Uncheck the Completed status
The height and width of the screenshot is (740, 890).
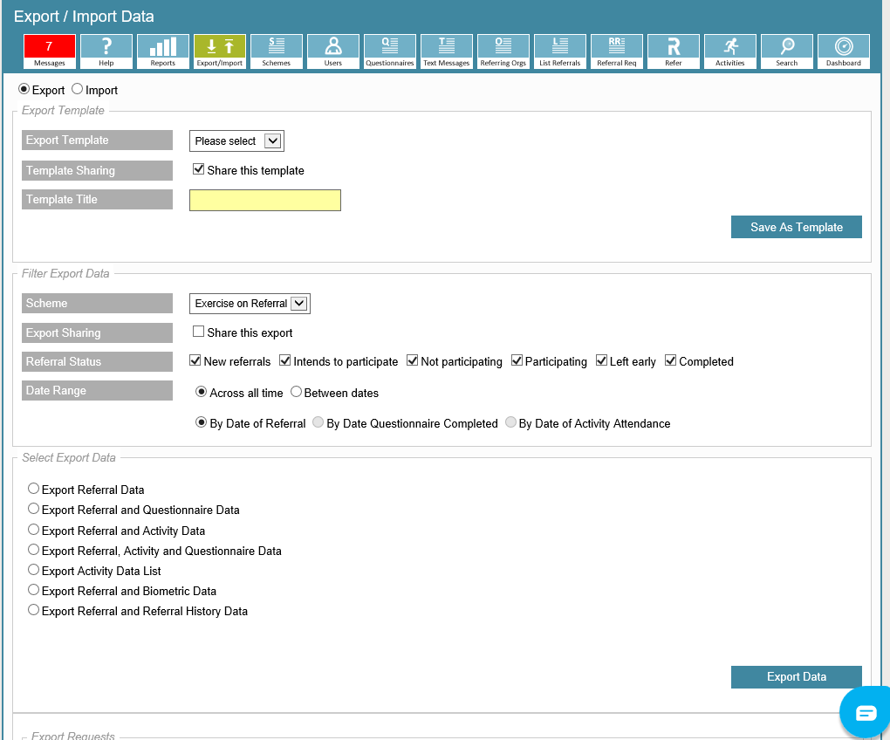671,360
